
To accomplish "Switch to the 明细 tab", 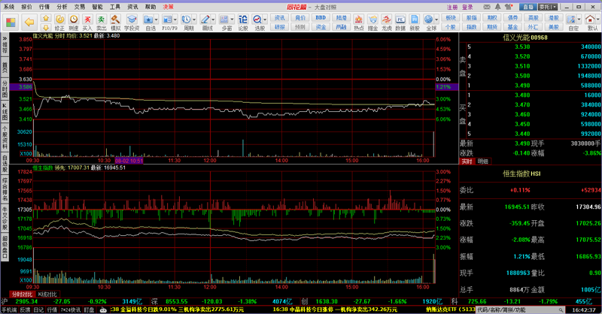I will point(482,162).
